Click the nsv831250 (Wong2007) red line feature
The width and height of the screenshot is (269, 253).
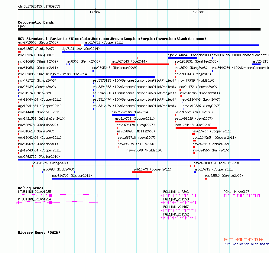112,166
